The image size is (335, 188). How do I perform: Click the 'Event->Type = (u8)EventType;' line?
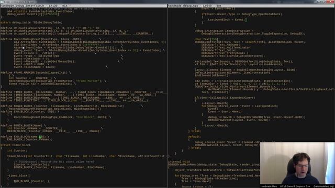(x=37, y=56)
